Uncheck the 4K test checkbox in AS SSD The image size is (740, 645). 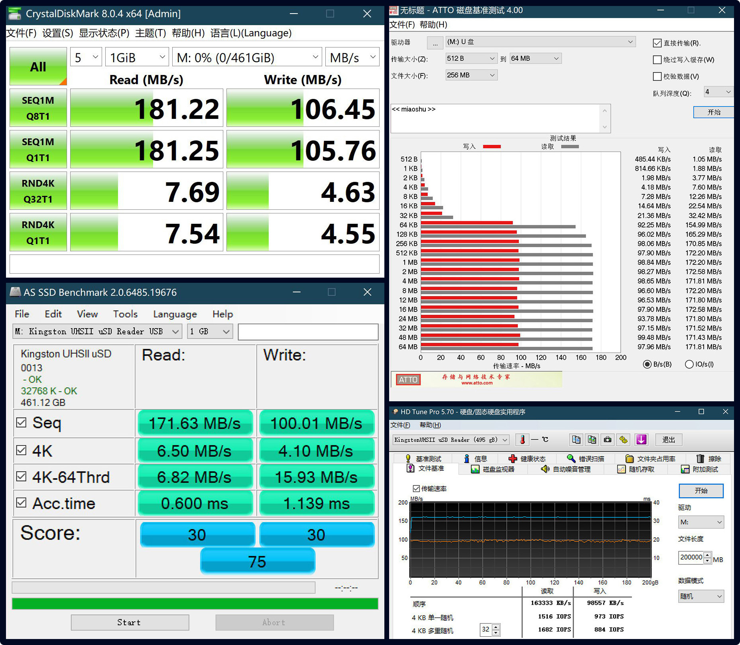21,450
